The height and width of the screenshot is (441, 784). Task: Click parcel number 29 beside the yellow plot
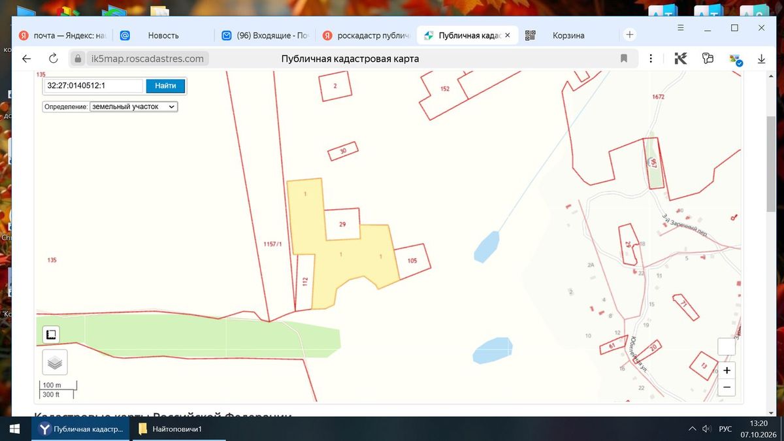click(x=342, y=223)
